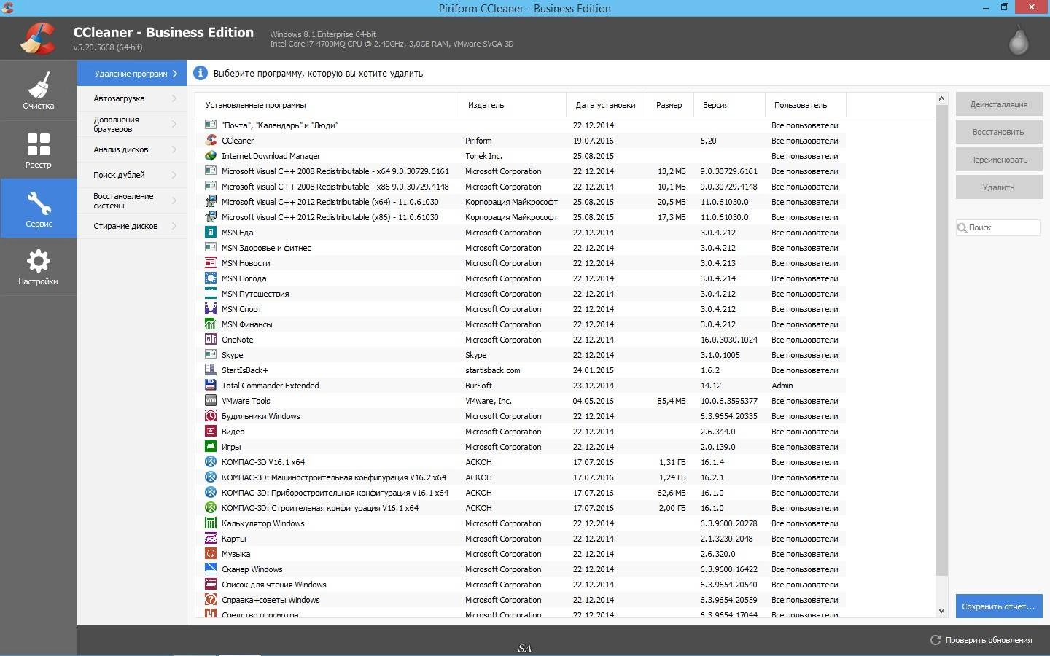Click the MSN Финансы app icon

pyautogui.click(x=211, y=324)
